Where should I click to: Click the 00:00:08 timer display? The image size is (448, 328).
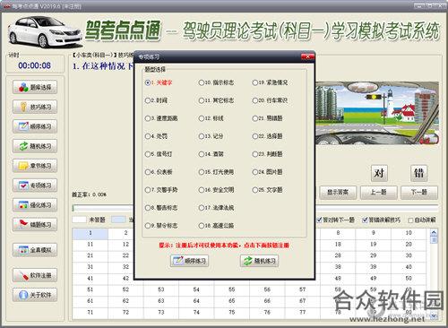coord(34,65)
